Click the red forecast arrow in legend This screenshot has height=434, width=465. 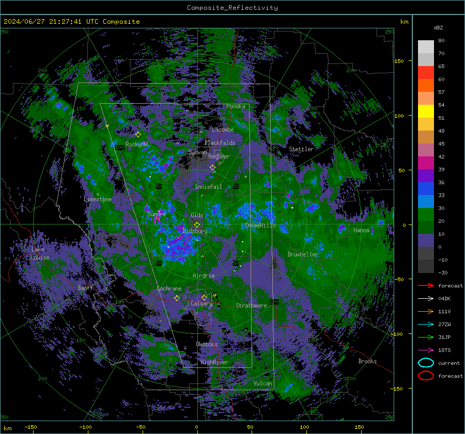pos(426,285)
